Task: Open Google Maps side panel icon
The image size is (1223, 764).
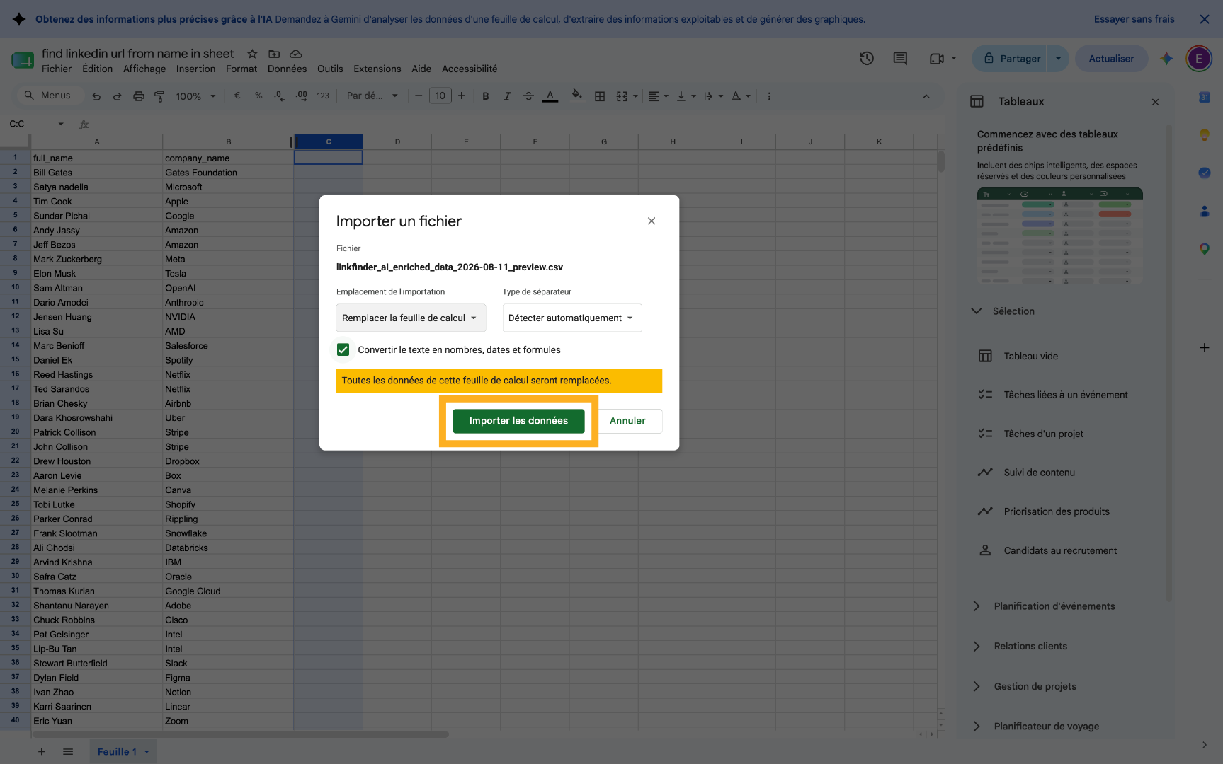Action: click(1204, 249)
